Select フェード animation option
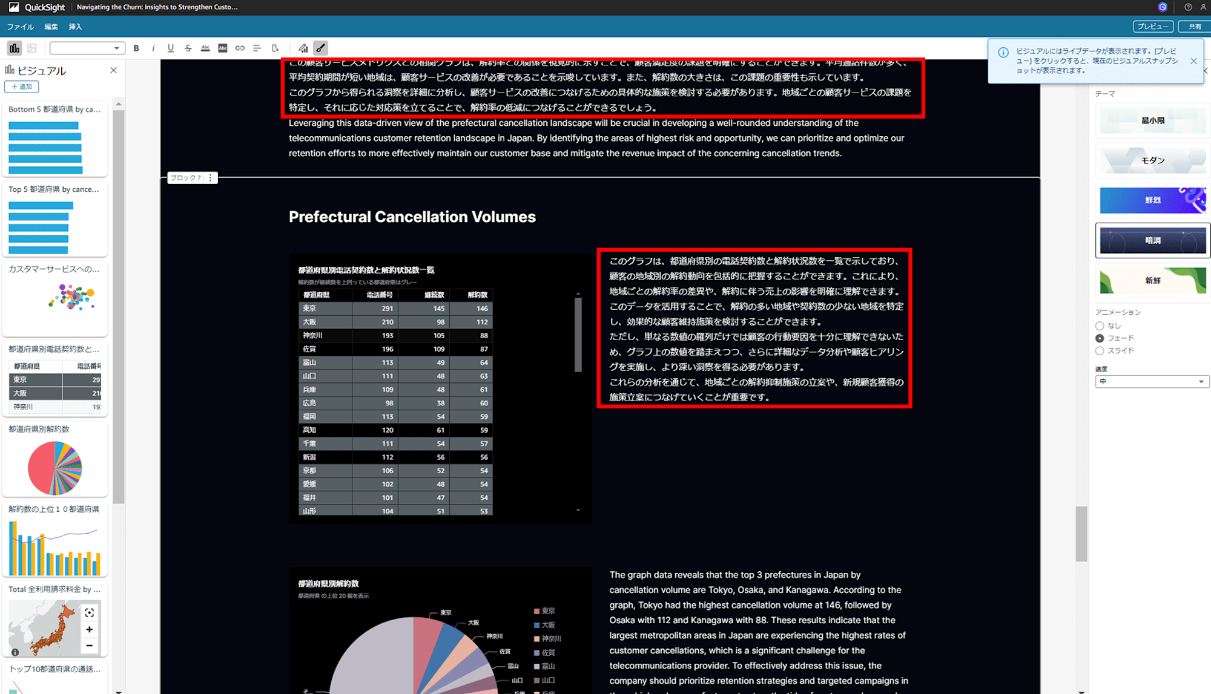1211x694 pixels. pyautogui.click(x=1100, y=338)
